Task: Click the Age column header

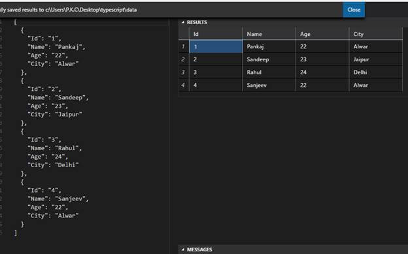Action: pyautogui.click(x=322, y=34)
